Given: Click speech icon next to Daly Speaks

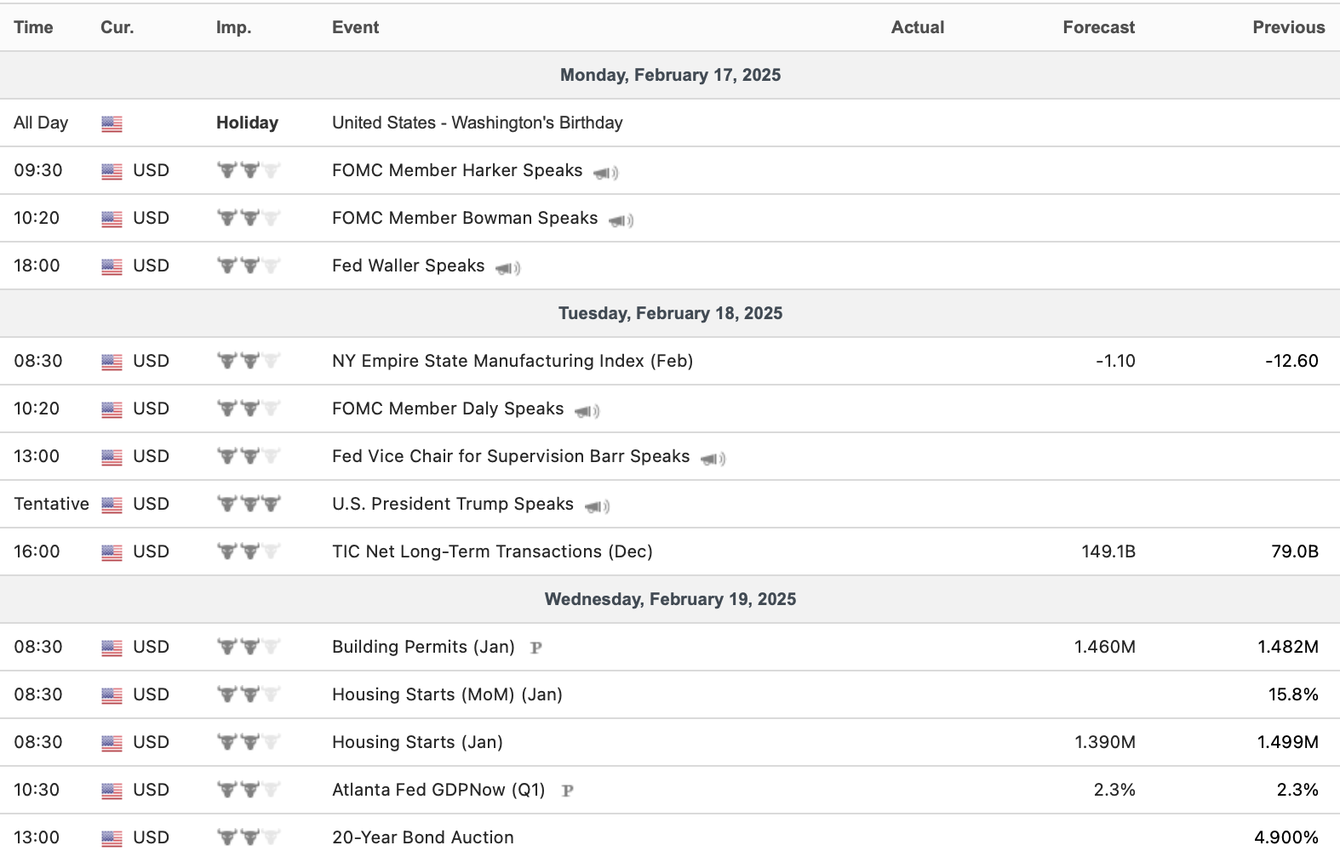Looking at the screenshot, I should coord(587,411).
